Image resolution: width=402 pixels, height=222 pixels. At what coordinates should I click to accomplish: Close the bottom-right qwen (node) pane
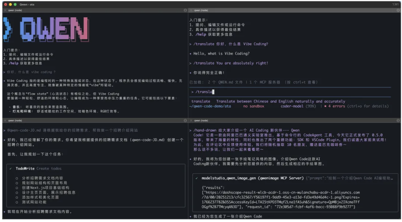point(191,121)
